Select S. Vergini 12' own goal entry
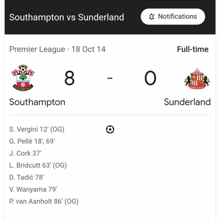220x221 pixels. [x=37, y=129]
